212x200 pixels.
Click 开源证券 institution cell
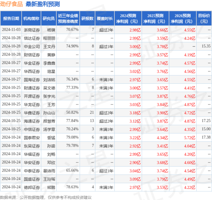point(32,96)
